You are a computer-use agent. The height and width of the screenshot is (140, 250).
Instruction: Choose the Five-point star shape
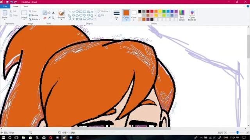[77, 19]
